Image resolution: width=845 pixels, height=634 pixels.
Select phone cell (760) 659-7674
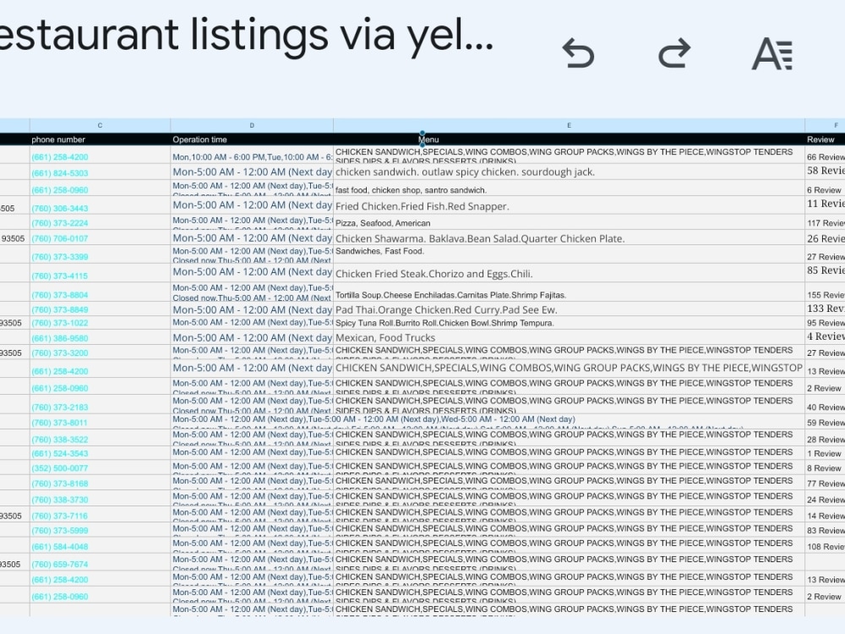(101, 562)
